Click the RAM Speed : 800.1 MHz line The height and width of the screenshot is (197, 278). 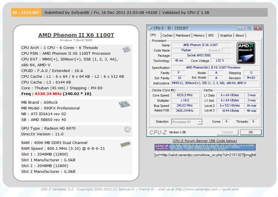click(x=63, y=148)
